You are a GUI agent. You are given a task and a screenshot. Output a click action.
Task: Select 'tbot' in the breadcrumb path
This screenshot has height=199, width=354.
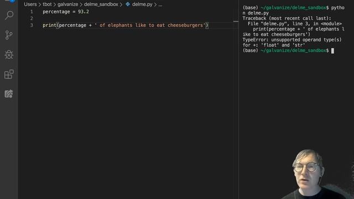[x=47, y=4]
